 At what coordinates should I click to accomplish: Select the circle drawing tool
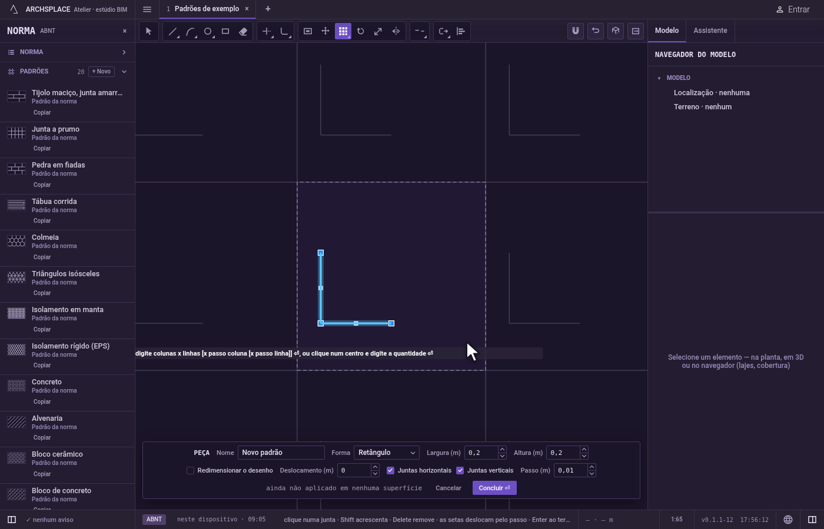pos(208,31)
